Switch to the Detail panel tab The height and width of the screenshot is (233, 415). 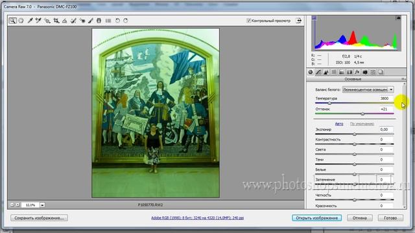click(x=326, y=72)
